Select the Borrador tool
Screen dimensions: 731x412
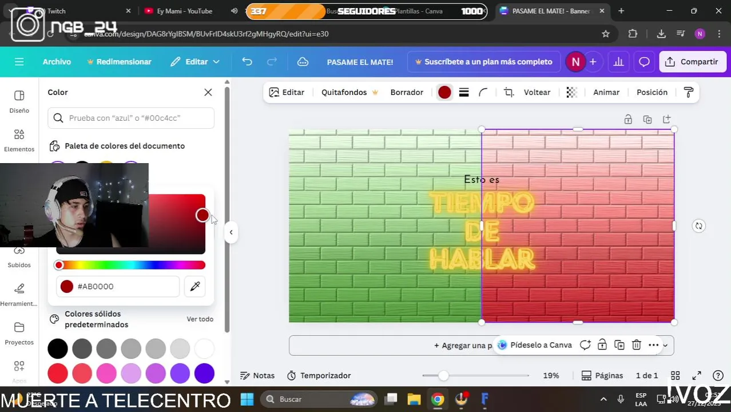coord(407,92)
